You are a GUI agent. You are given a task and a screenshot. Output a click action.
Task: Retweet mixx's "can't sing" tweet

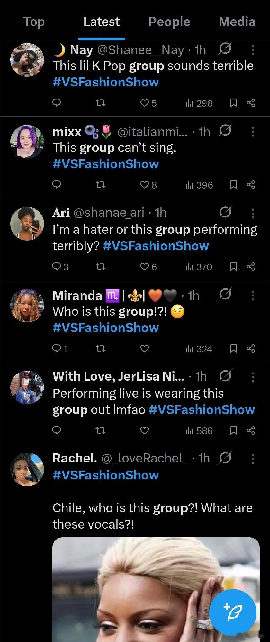coord(101,185)
